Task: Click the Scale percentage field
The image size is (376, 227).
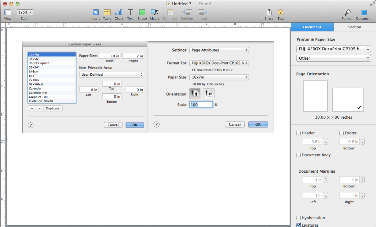Action: click(x=201, y=105)
